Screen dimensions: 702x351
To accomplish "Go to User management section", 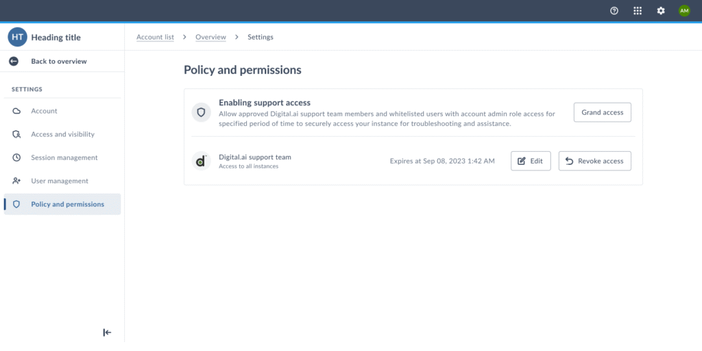I will (60, 181).
